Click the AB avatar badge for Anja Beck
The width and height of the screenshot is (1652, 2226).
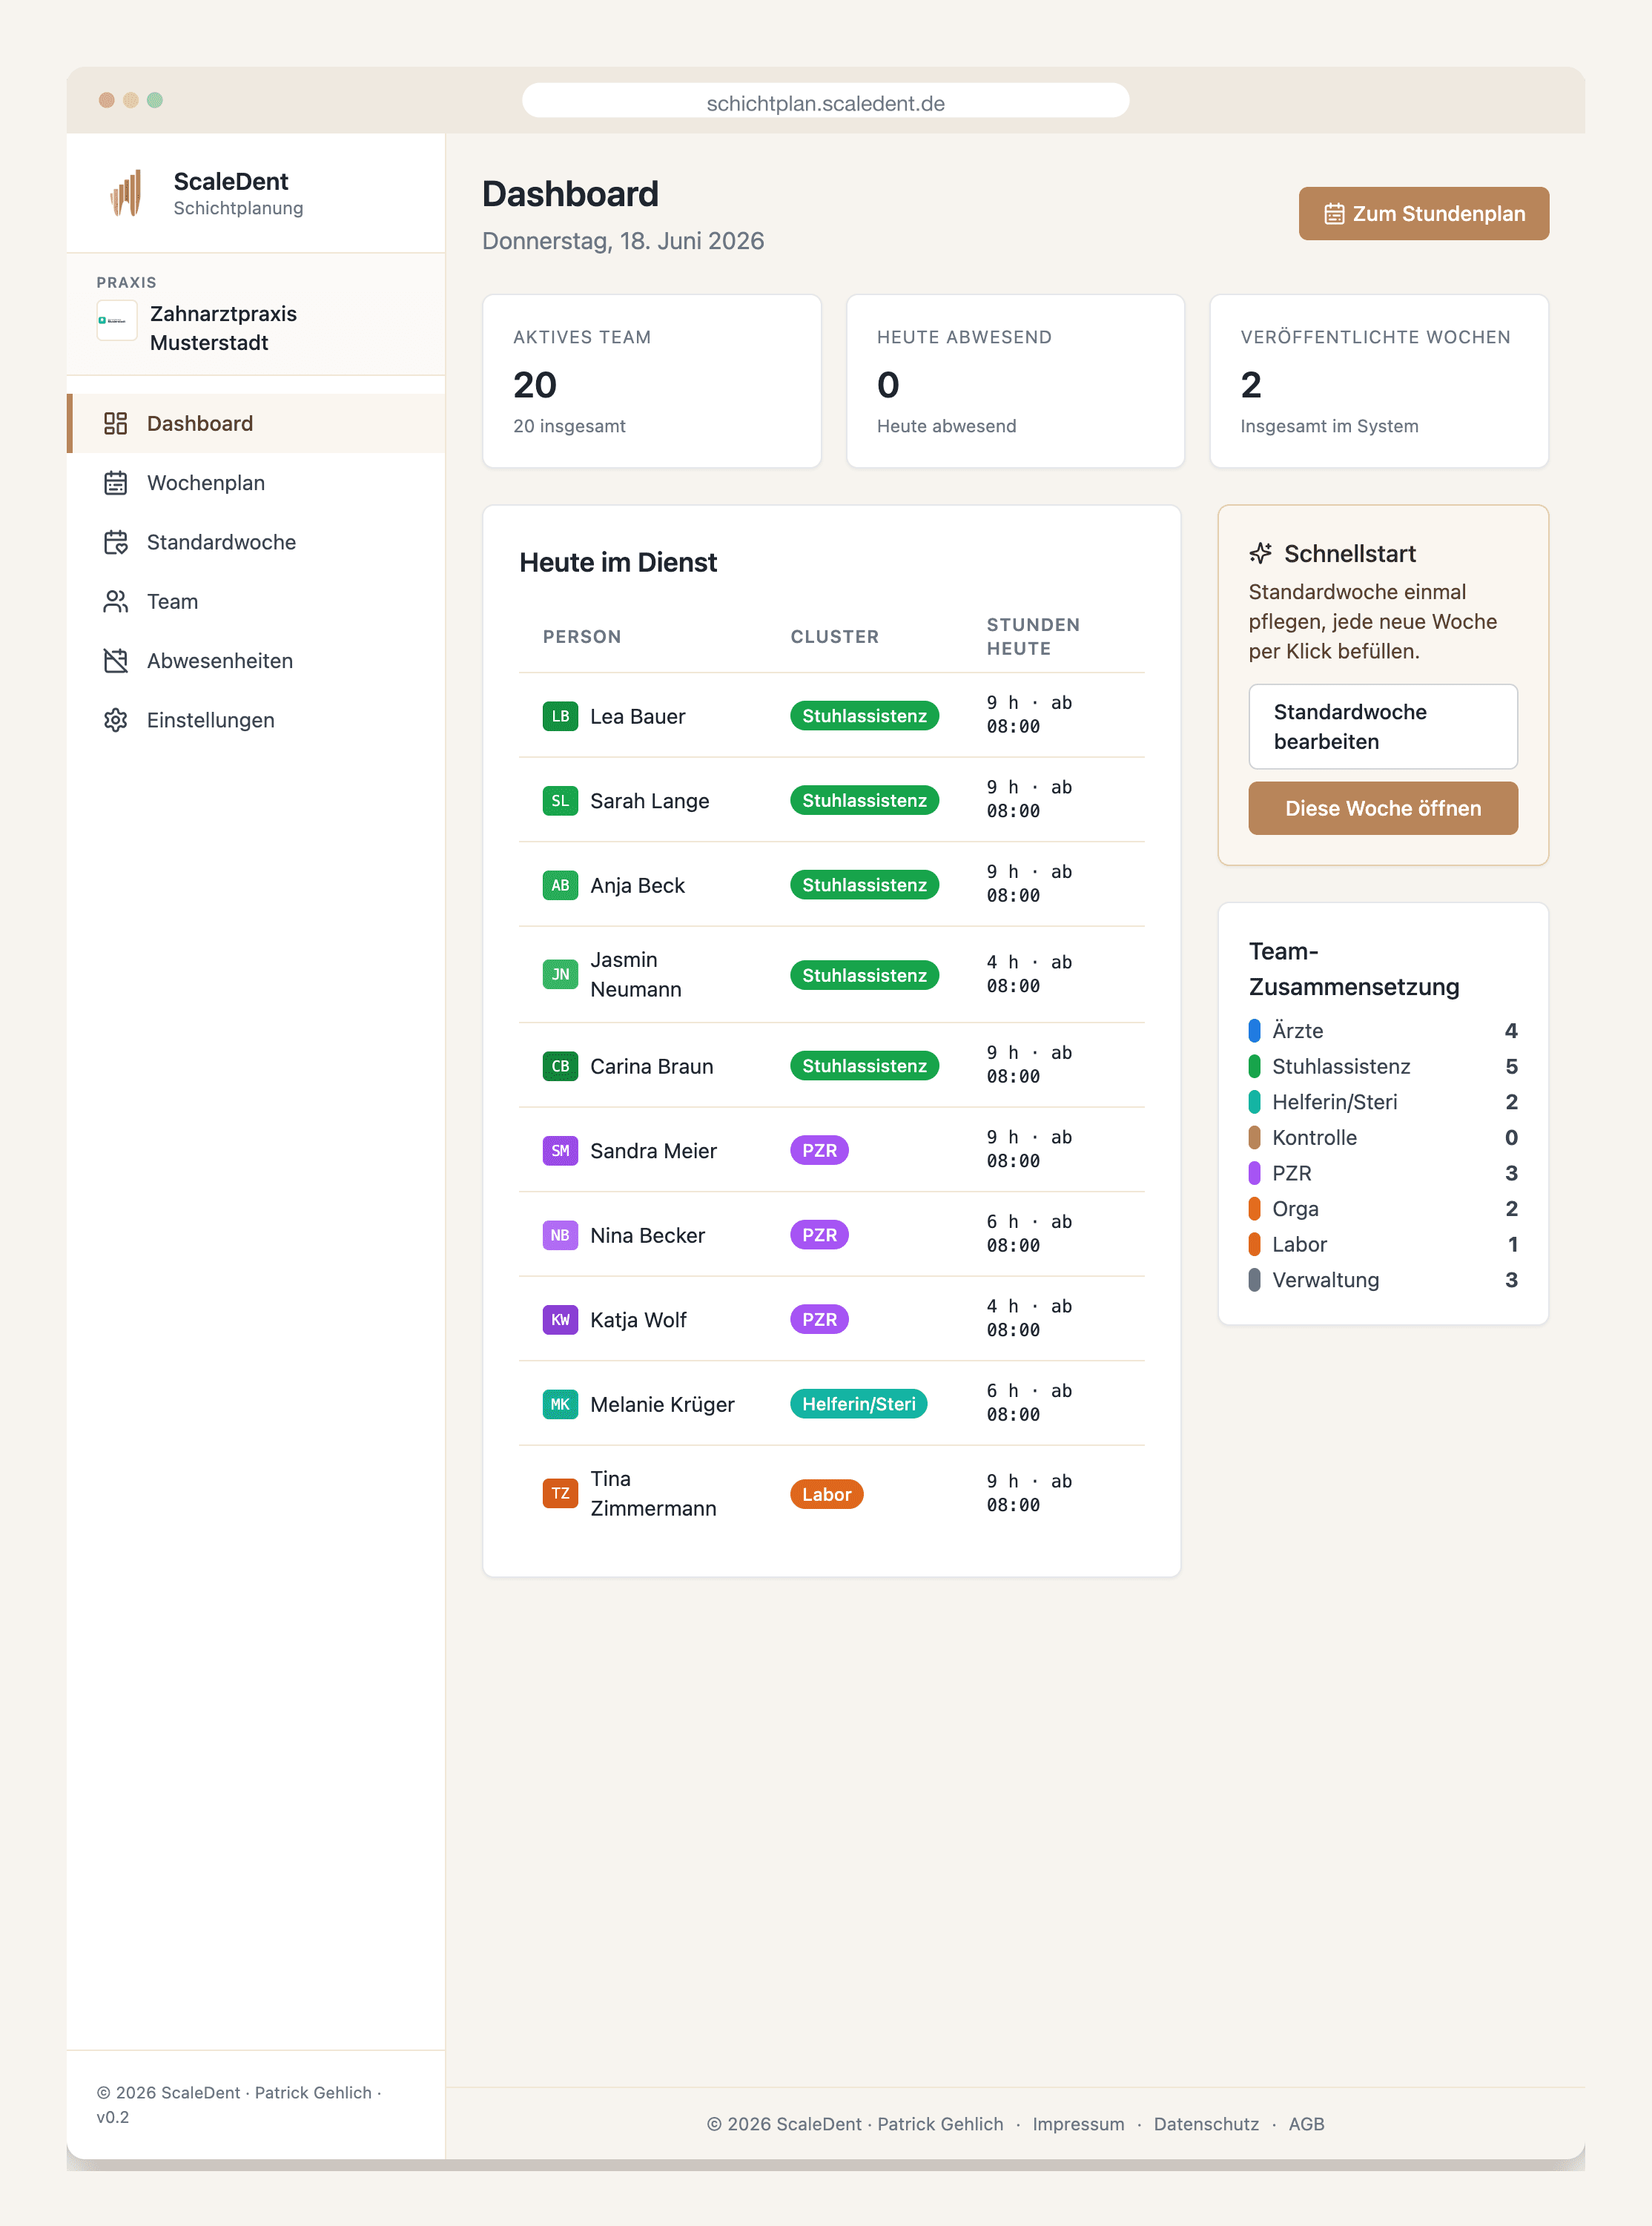(560, 885)
